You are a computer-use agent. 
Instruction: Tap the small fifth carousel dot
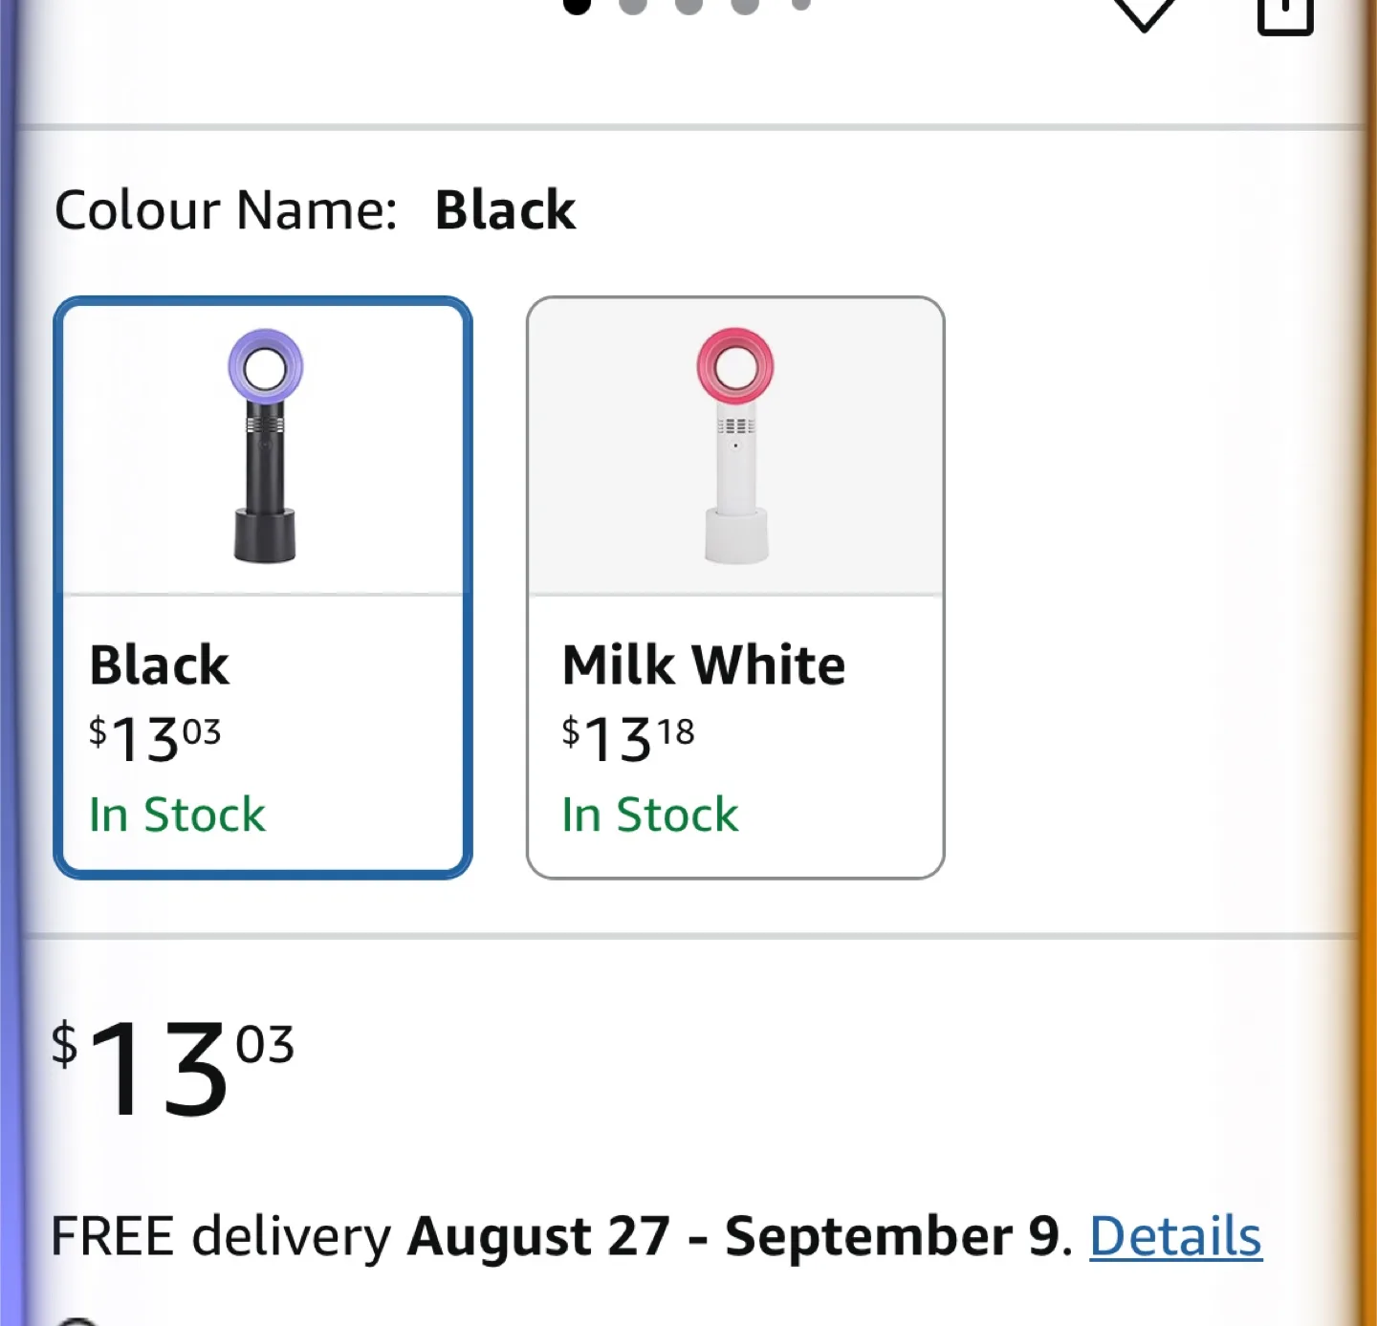(801, 5)
